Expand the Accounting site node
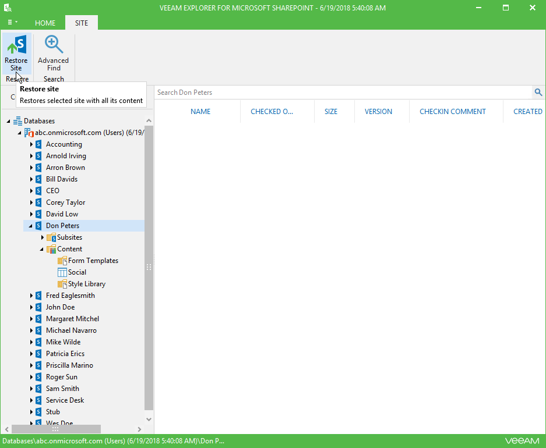 coord(31,144)
